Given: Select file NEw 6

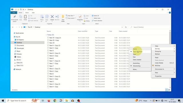Looking at the screenshot, I should (x=51, y=74).
